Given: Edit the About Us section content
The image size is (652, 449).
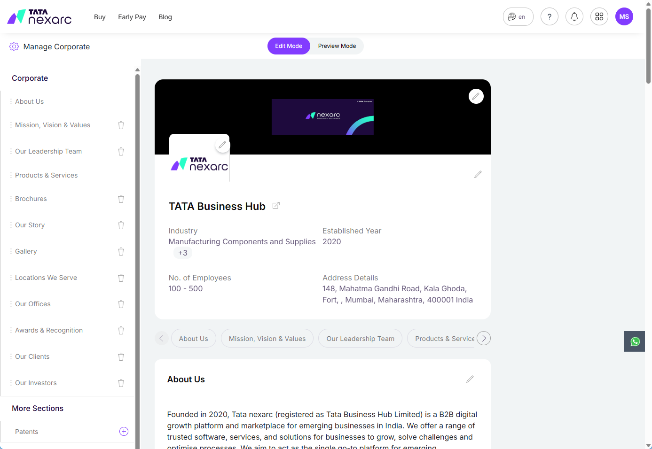Looking at the screenshot, I should tap(470, 379).
